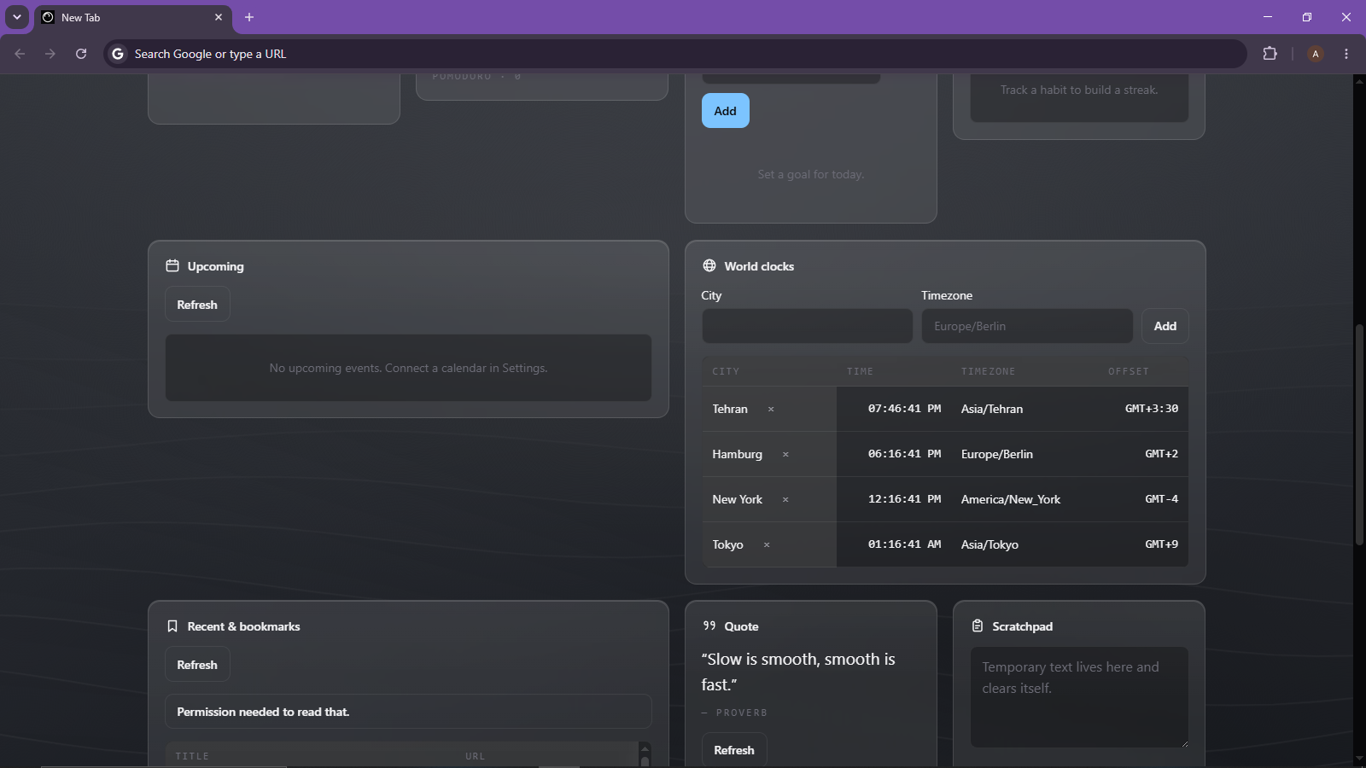The height and width of the screenshot is (768, 1366).
Task: Remove the Tokyo clock
Action: pos(767,545)
